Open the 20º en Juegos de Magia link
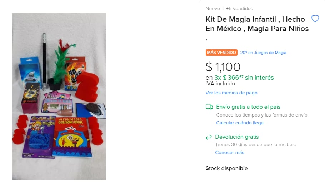325x183 pixels. coord(263,53)
